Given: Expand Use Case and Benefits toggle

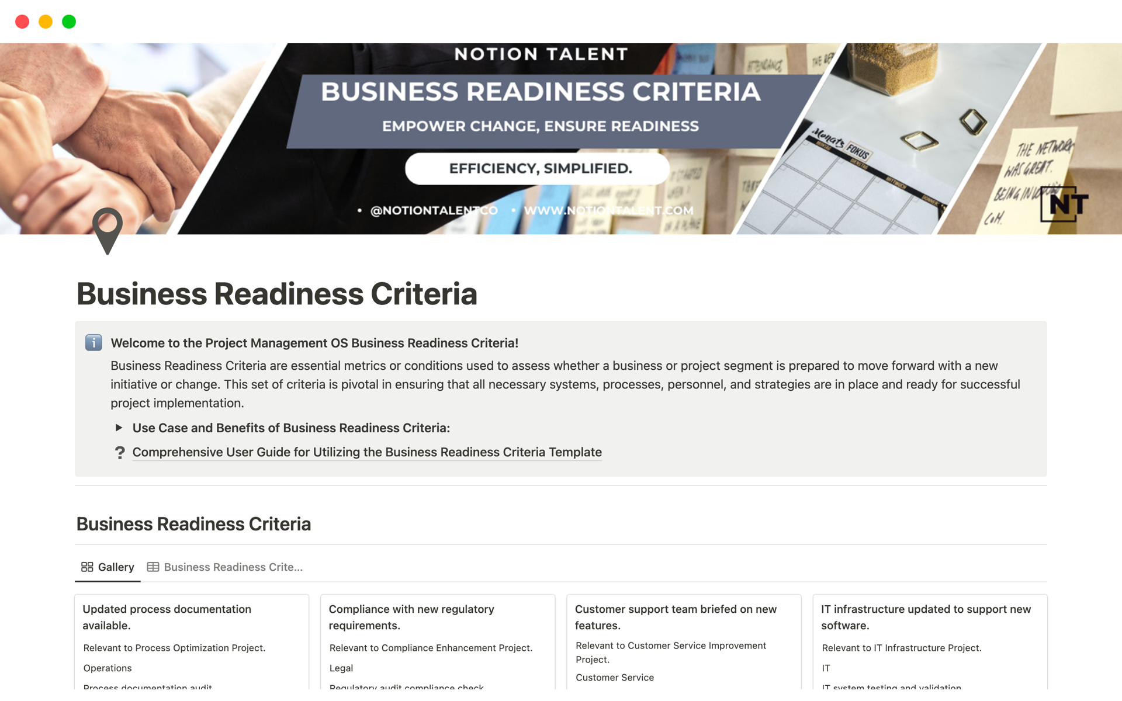Looking at the screenshot, I should 119,428.
